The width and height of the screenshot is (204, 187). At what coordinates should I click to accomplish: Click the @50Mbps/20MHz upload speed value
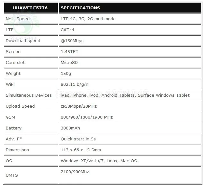coord(79,106)
